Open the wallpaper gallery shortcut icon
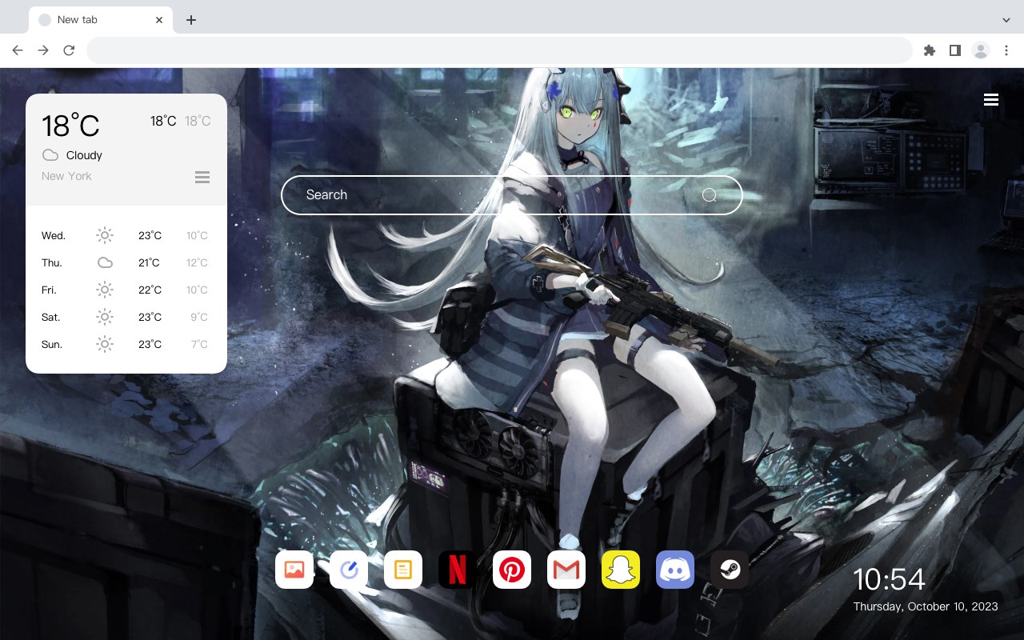 pos(294,570)
